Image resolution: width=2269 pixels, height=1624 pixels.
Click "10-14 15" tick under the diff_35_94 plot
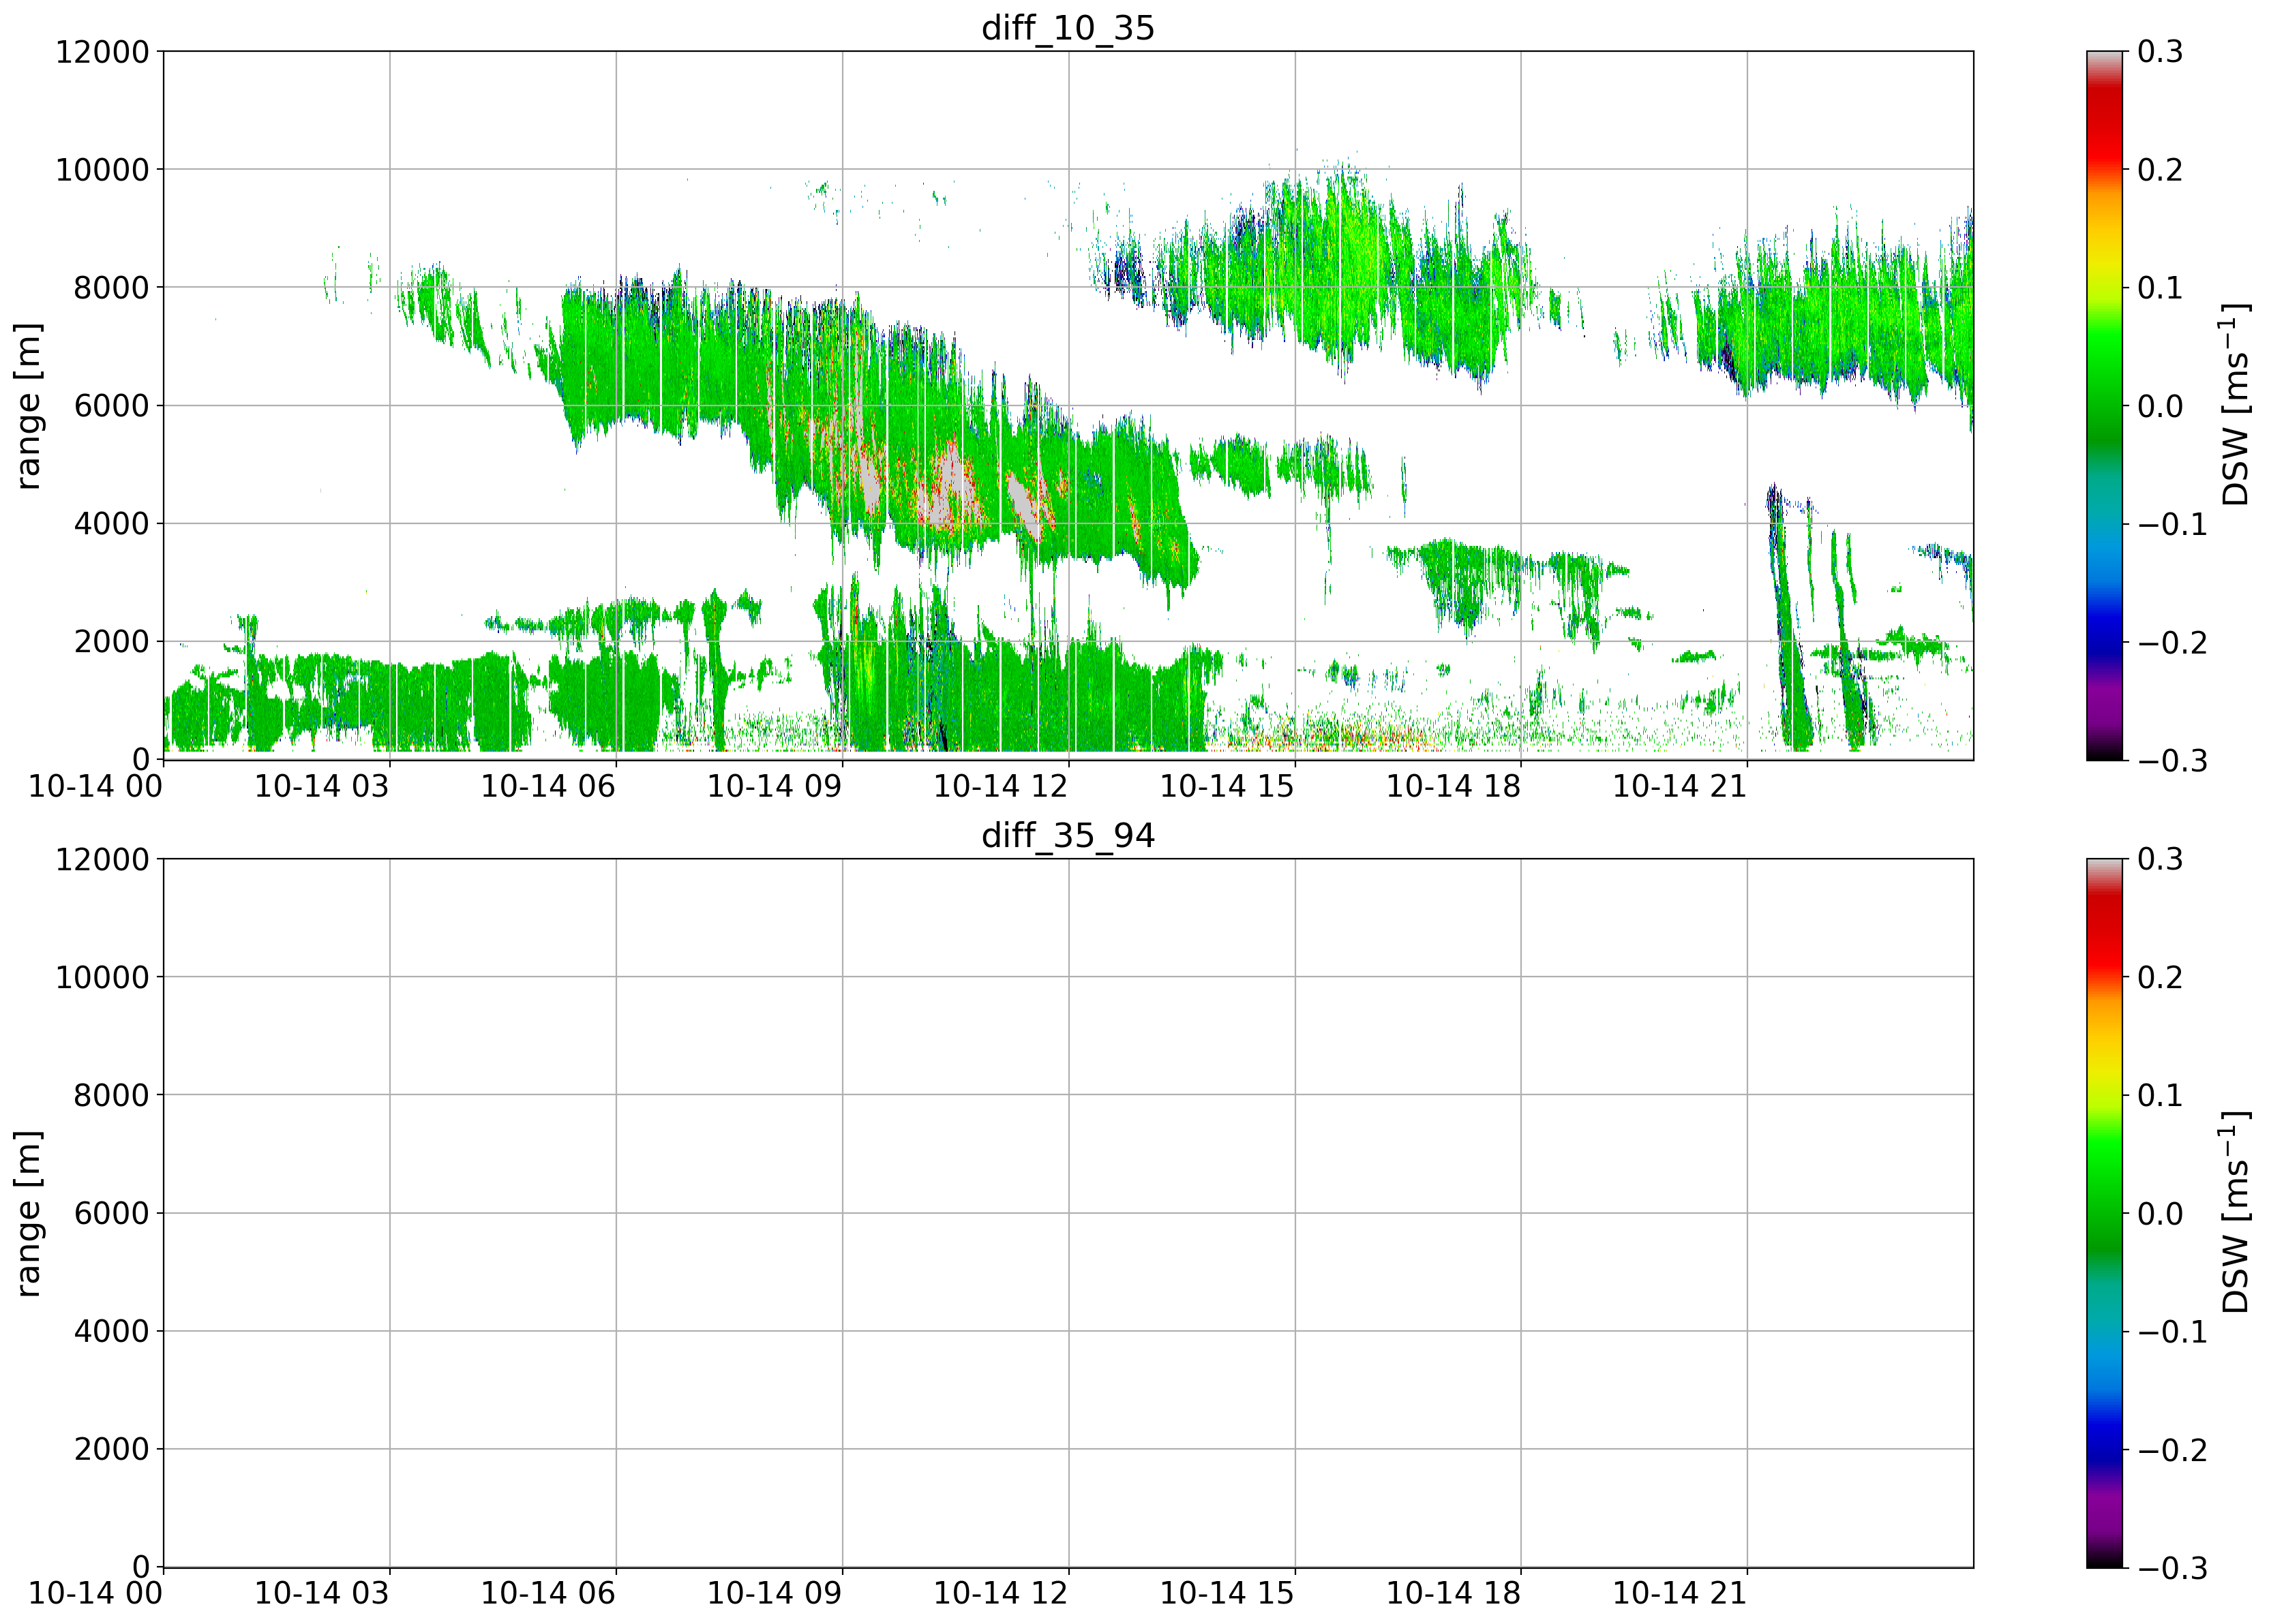point(1227,1594)
